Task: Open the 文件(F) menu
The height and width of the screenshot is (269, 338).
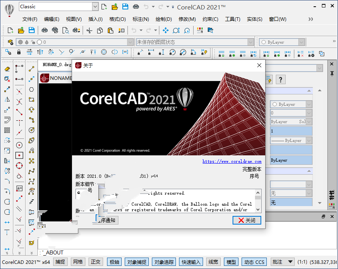Action: pos(30,19)
